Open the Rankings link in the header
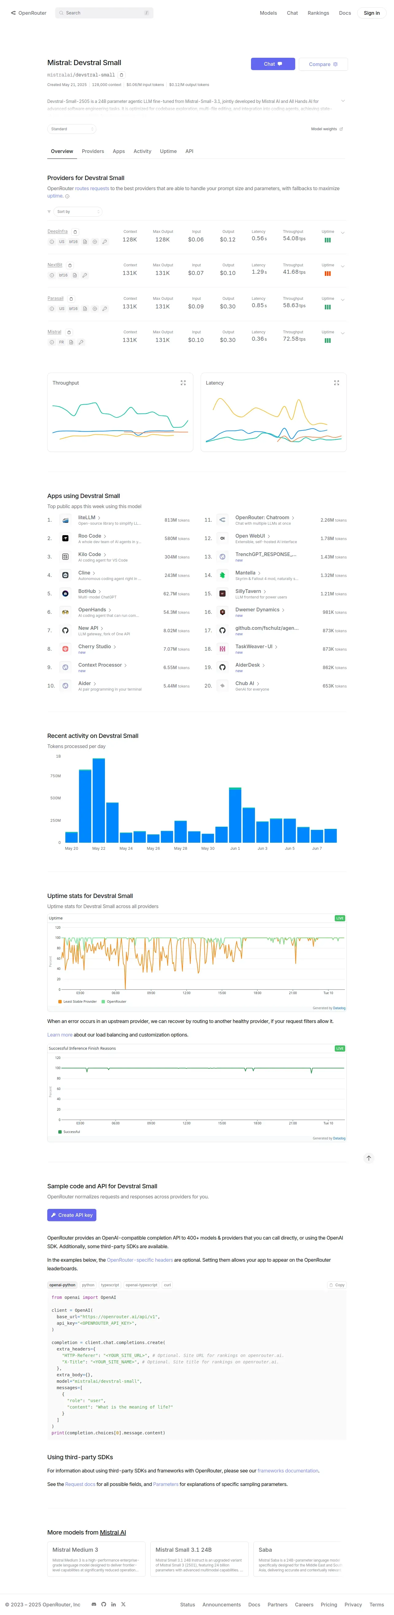This screenshot has height=1615, width=394. (318, 13)
